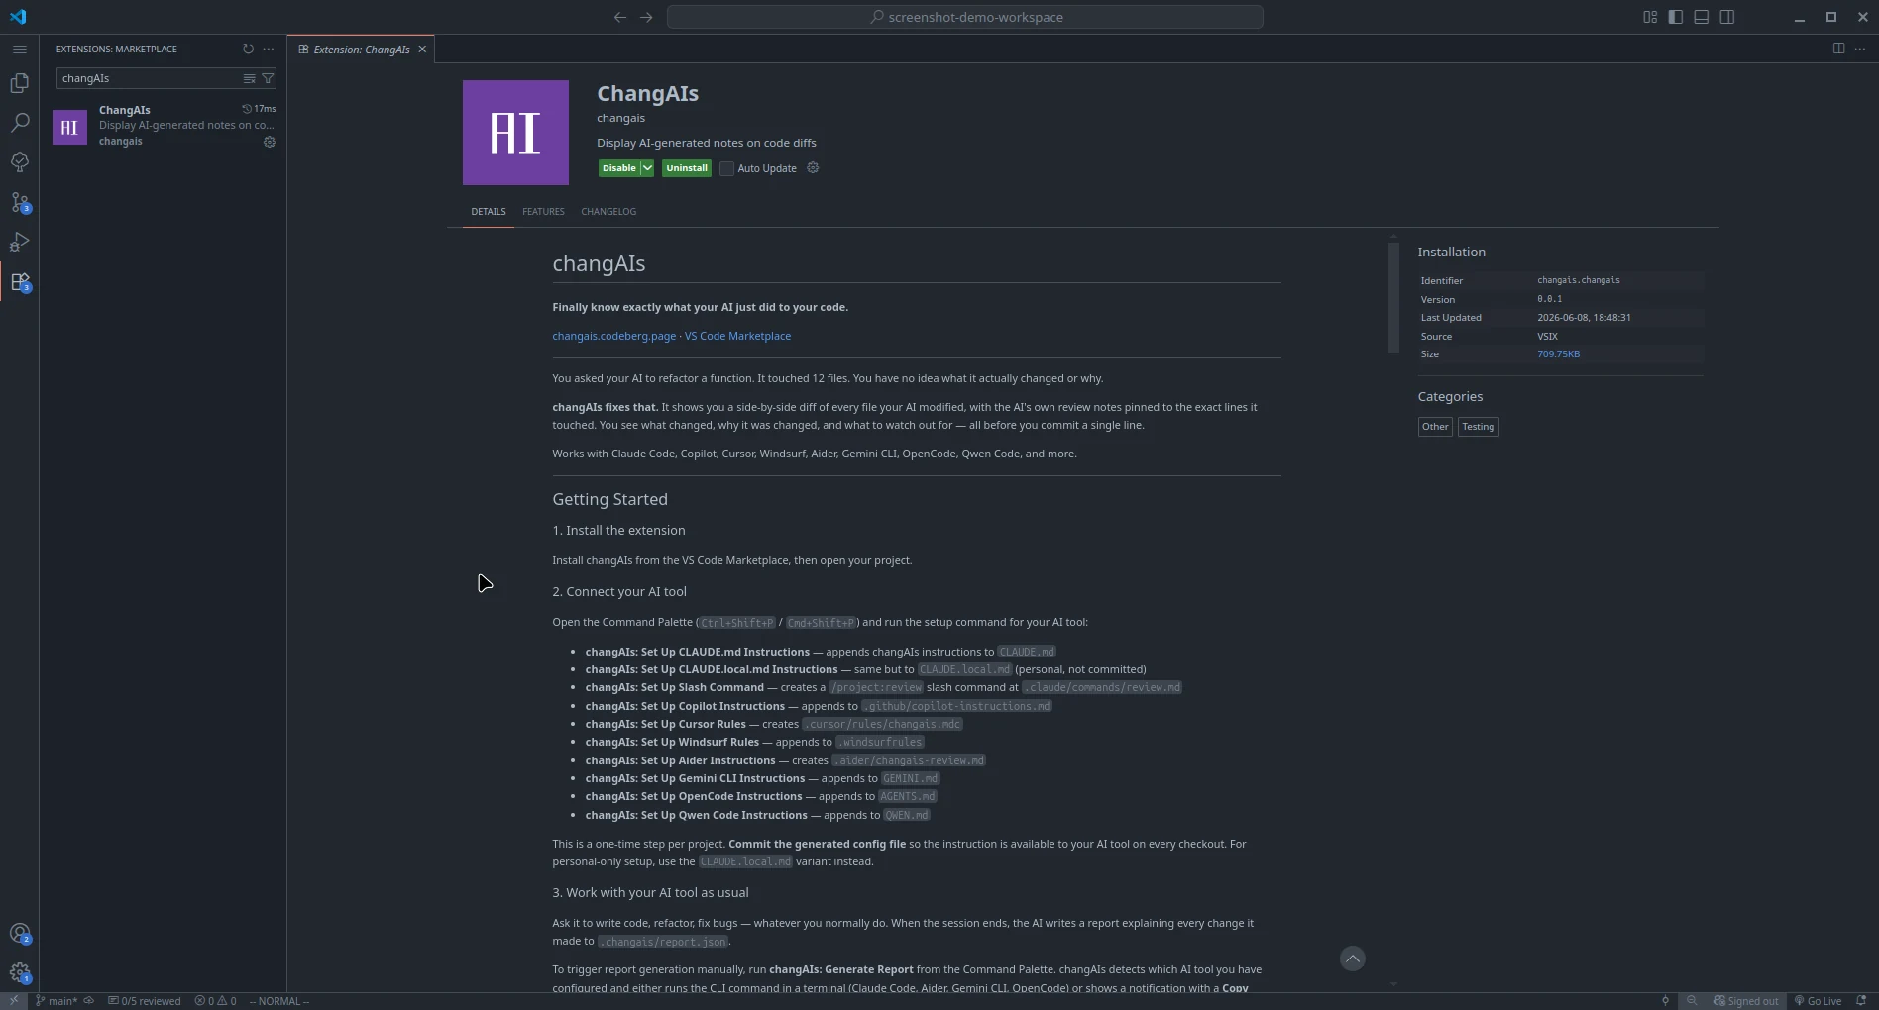Open the Extensions view icon

[19, 282]
